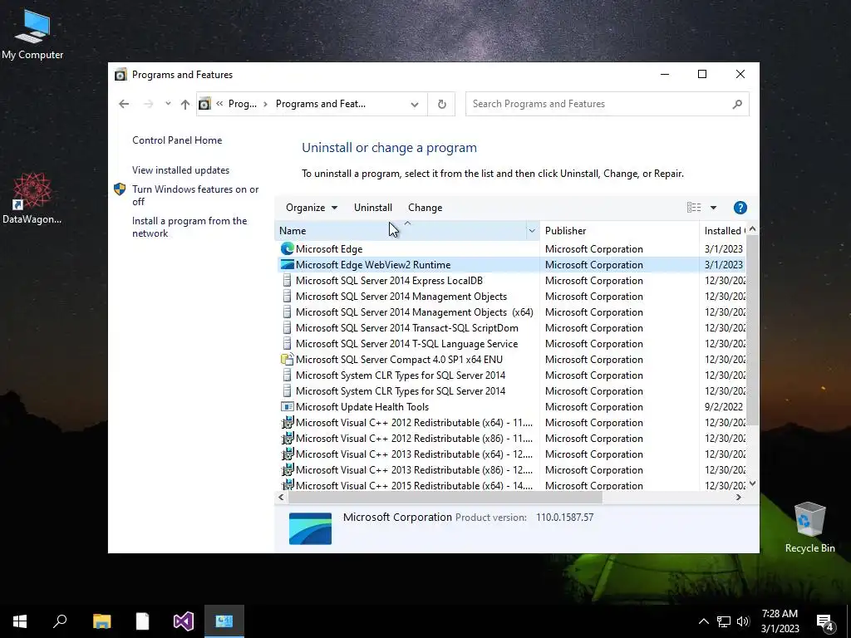Open the notification center icon
This screenshot has height=638, width=851.
pyautogui.click(x=824, y=622)
